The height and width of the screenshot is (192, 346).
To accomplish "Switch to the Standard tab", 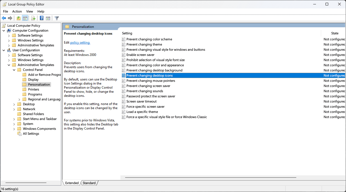I will [89, 183].
